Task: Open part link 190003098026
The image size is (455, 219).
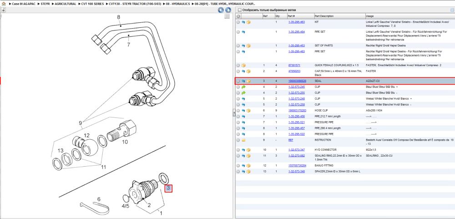Action: pos(297,81)
